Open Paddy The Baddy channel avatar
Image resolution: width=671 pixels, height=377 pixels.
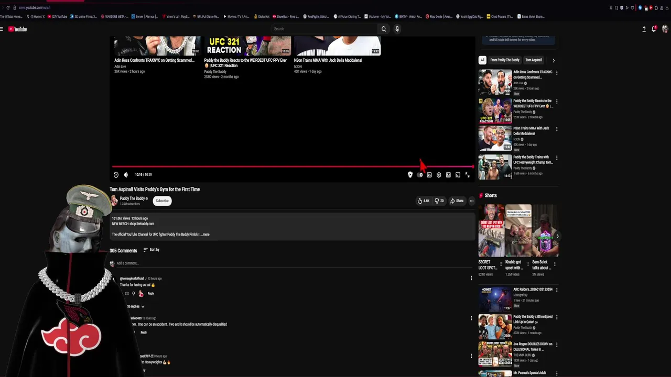pos(114,201)
